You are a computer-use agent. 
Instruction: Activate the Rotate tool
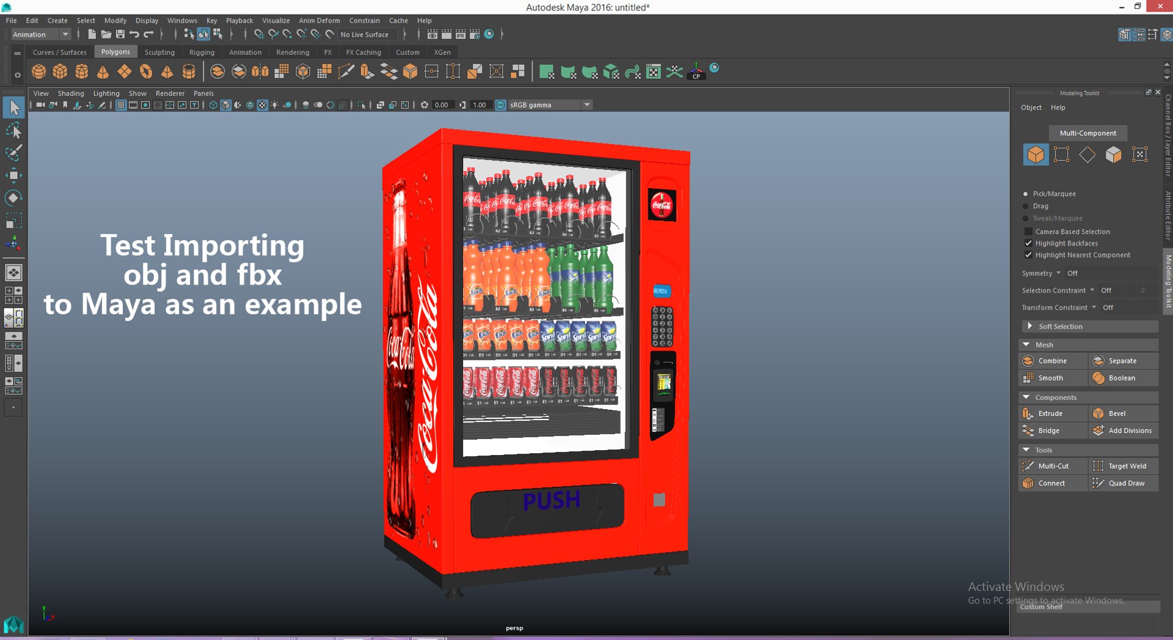pos(13,198)
